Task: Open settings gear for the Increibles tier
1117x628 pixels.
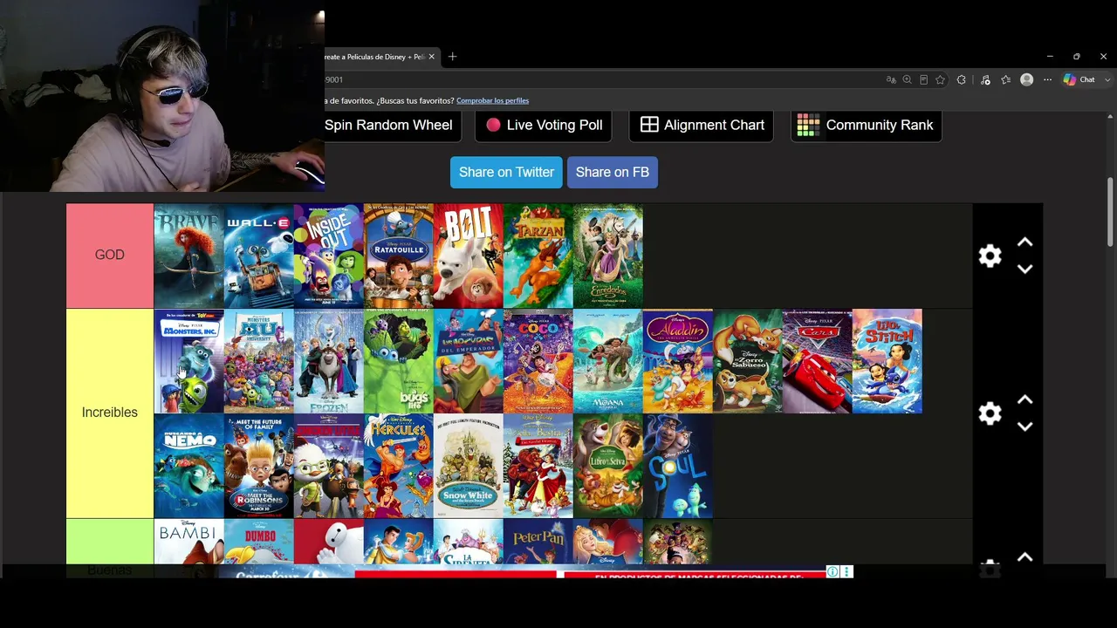Action: click(x=990, y=413)
